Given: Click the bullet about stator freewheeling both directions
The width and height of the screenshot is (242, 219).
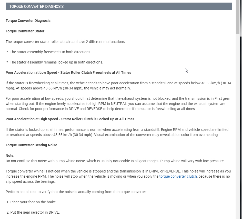Looking at the screenshot, I should click(x=50, y=52).
